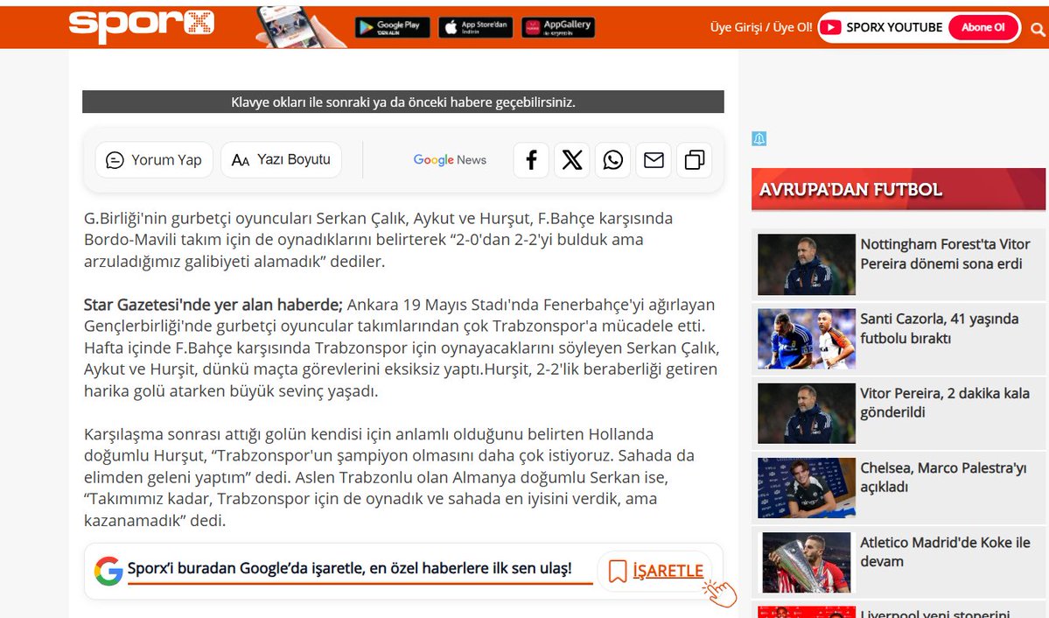Image resolution: width=1049 pixels, height=618 pixels.
Task: Open Chelsea Marco Palestra'yı açıkladı headline
Action: 943,477
